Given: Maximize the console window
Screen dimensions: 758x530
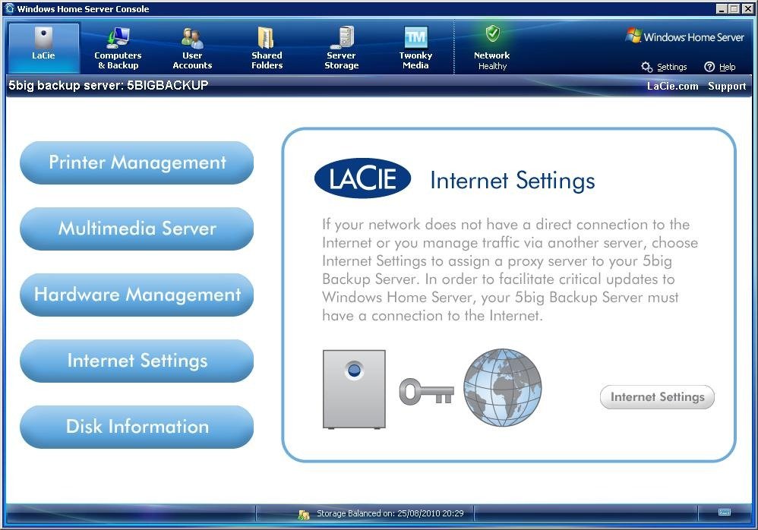Looking at the screenshot, I should click(x=734, y=8).
